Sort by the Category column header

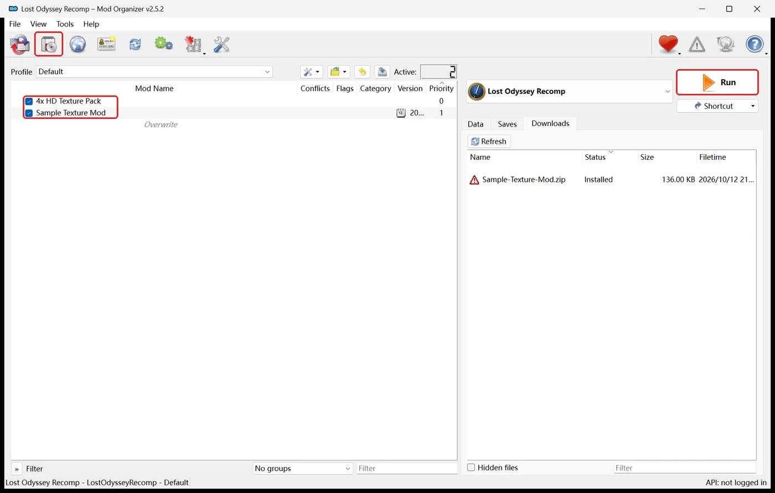[375, 88]
